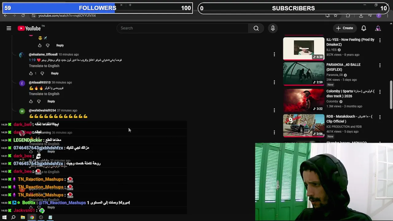The image size is (393, 221).
Task: Open ILL-YES Now Feeling video thumbnail
Action: (304, 48)
